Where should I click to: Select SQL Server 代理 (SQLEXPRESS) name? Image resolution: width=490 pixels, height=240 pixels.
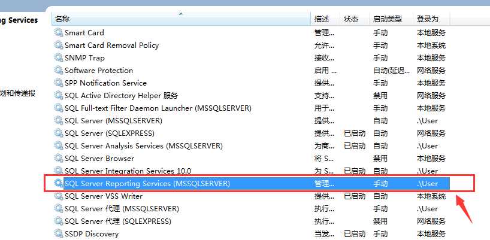pos(118,221)
